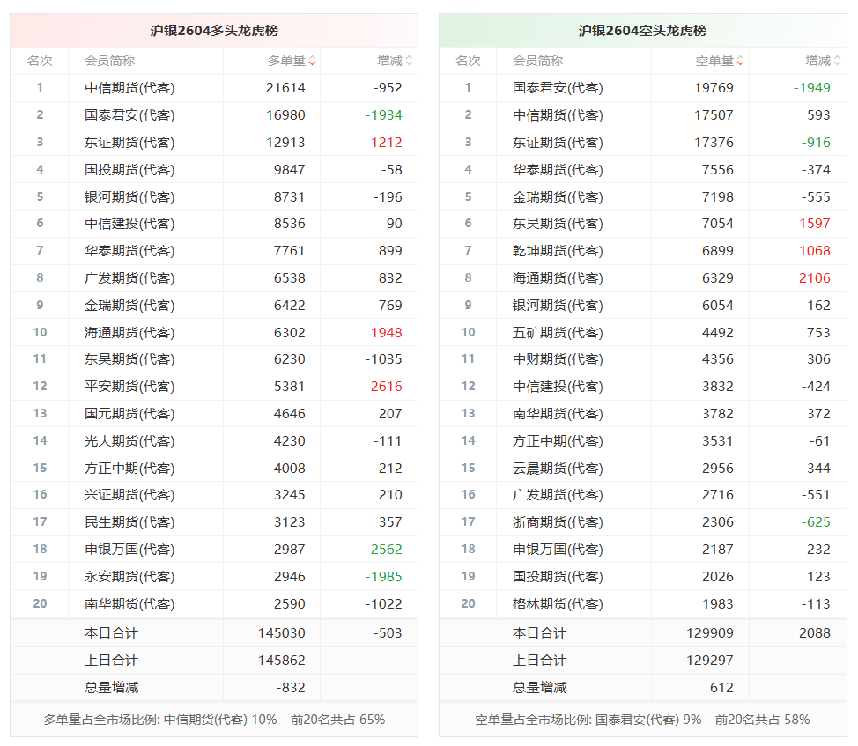
Task: Sort short table by 空单量 arrows
Action: 740,61
